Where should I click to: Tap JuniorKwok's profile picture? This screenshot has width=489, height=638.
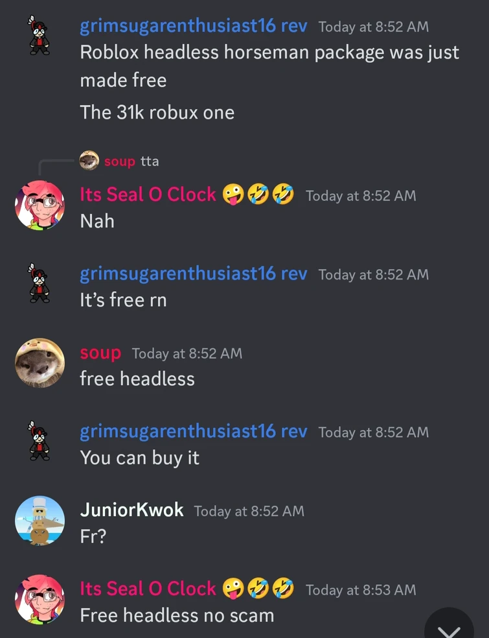40,521
